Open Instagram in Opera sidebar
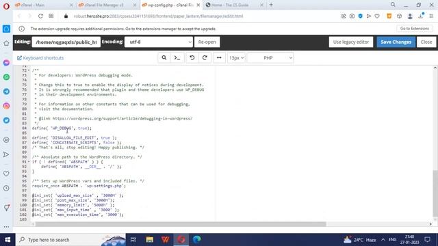The image size is (438, 246). tap(6, 106)
